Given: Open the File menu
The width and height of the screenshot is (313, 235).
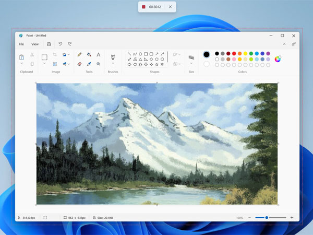Looking at the screenshot, I should pos(21,44).
